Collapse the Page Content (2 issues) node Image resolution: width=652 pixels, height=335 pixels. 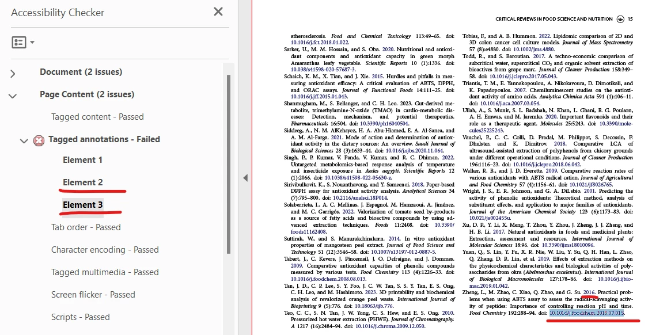point(13,96)
